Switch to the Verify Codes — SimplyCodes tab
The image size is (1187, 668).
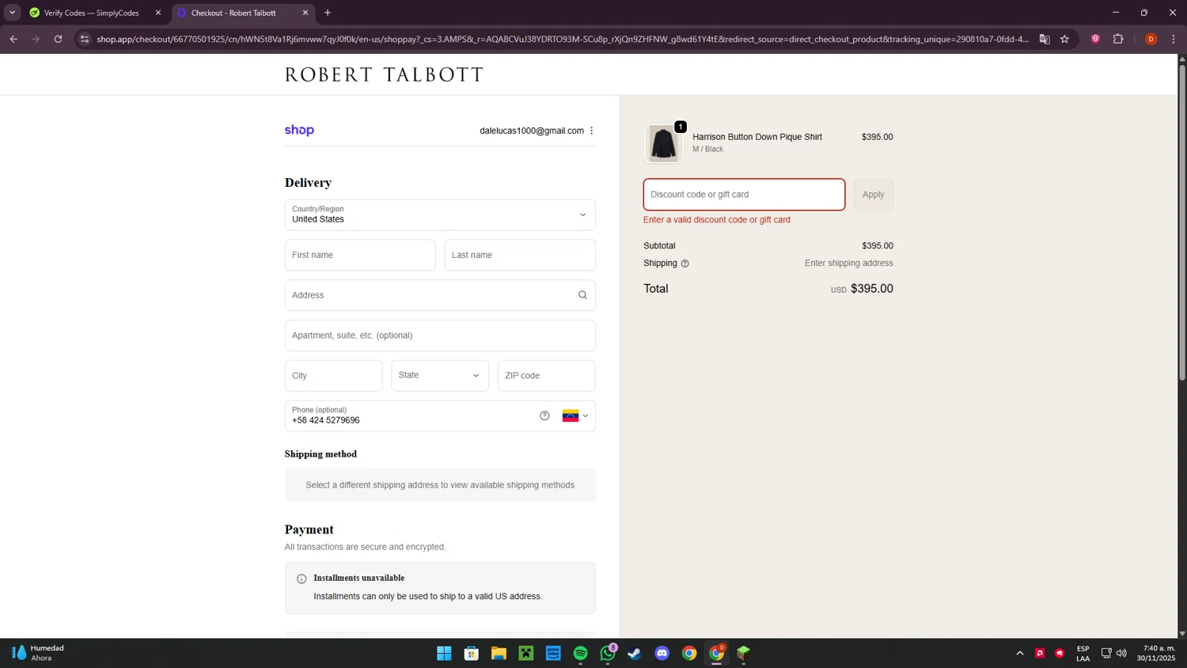tap(95, 13)
